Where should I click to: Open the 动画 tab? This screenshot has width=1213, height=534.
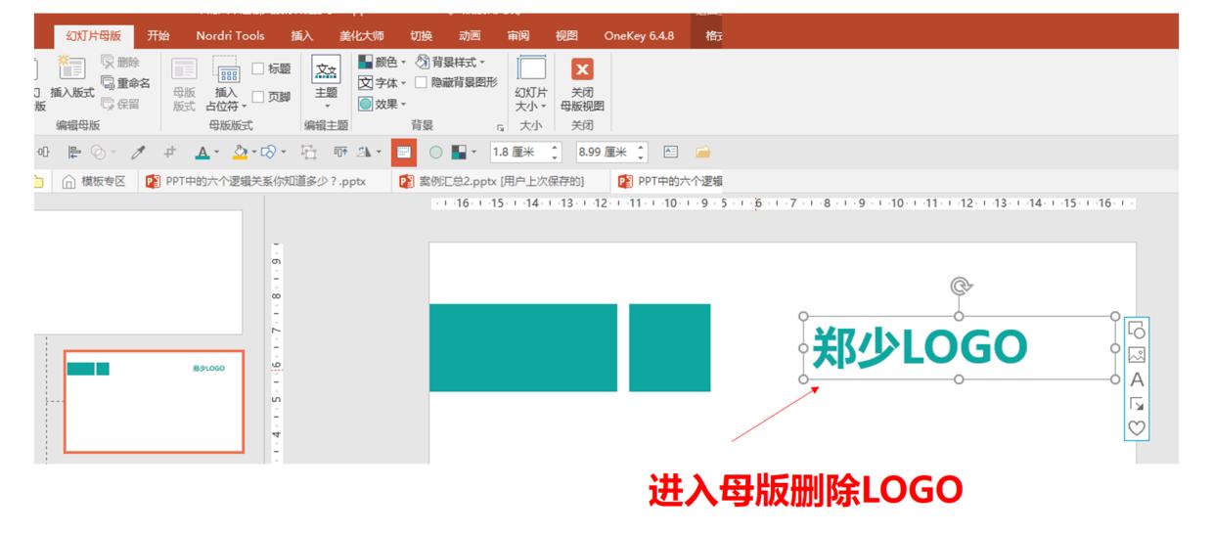(470, 35)
